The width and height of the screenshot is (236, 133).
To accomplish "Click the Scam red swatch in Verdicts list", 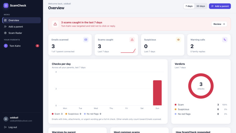I will (175, 105).
